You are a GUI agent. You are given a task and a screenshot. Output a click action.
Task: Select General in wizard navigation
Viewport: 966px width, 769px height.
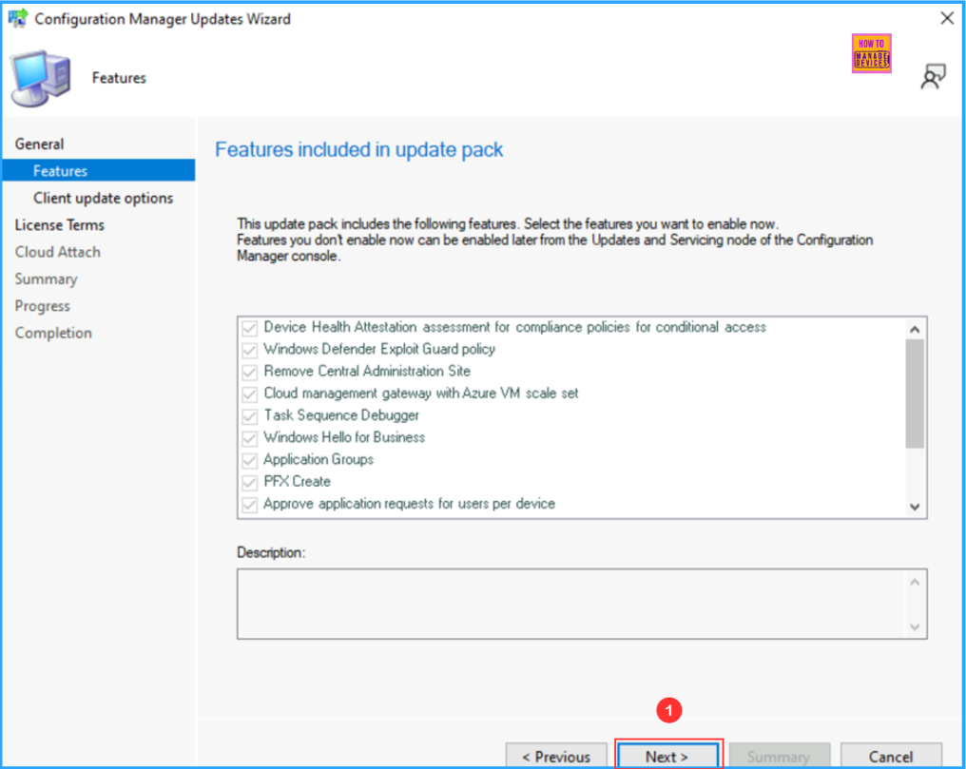pos(39,144)
